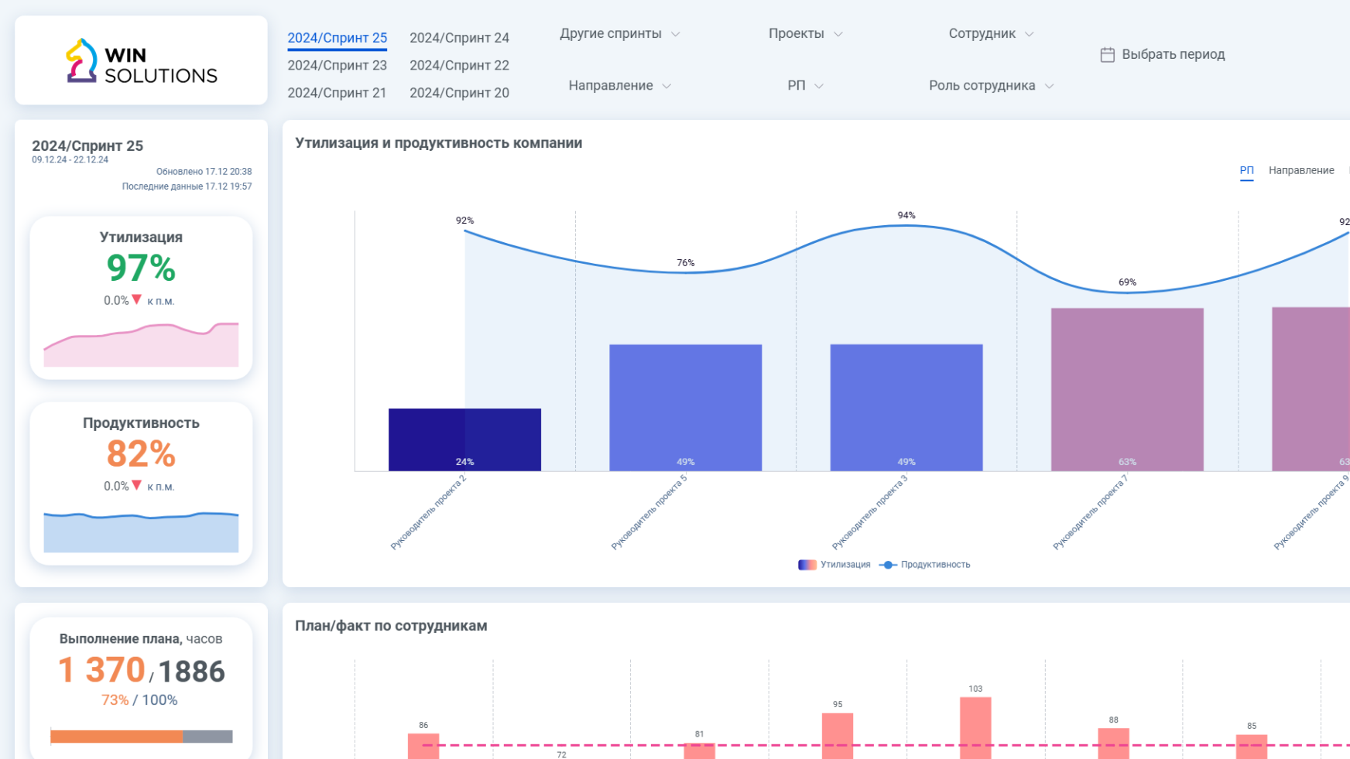Click the chevron next to Другие спринты
The height and width of the screenshot is (759, 1350).
pos(675,35)
